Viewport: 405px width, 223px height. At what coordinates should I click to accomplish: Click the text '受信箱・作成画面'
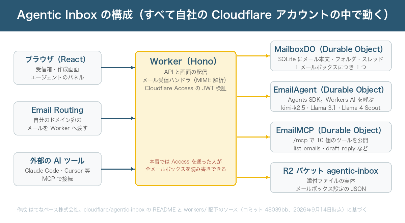click(x=57, y=70)
